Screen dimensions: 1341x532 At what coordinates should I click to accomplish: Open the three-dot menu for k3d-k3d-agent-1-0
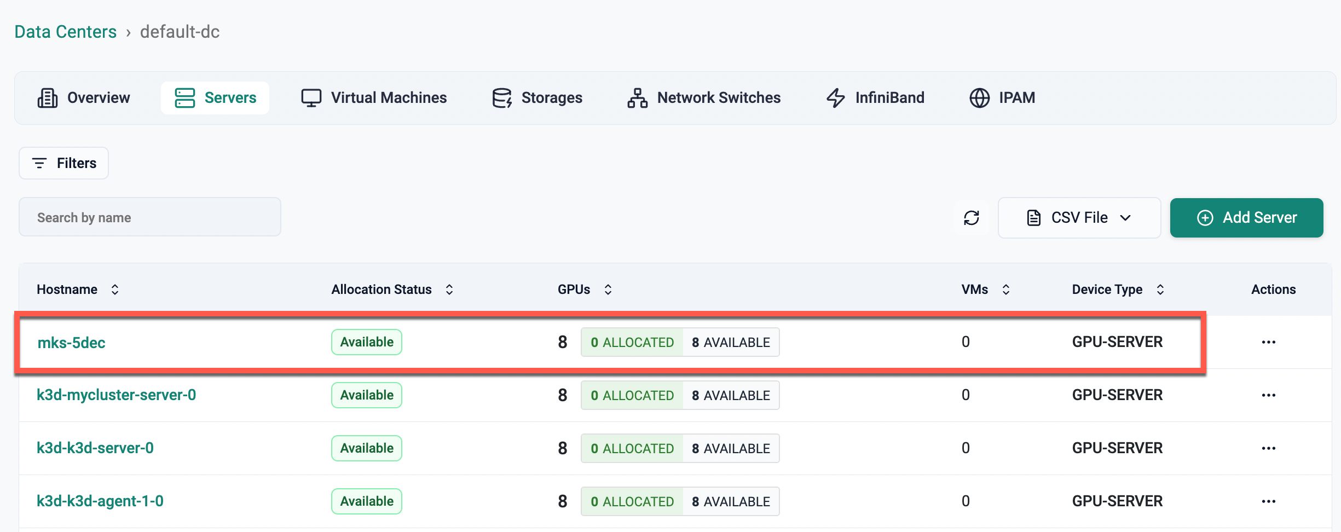click(1268, 501)
